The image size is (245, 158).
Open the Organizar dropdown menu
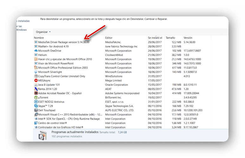pos(43,32)
